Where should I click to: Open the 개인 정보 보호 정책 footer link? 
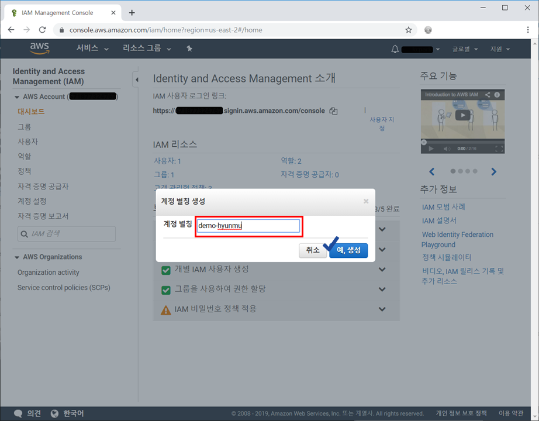coord(461,413)
